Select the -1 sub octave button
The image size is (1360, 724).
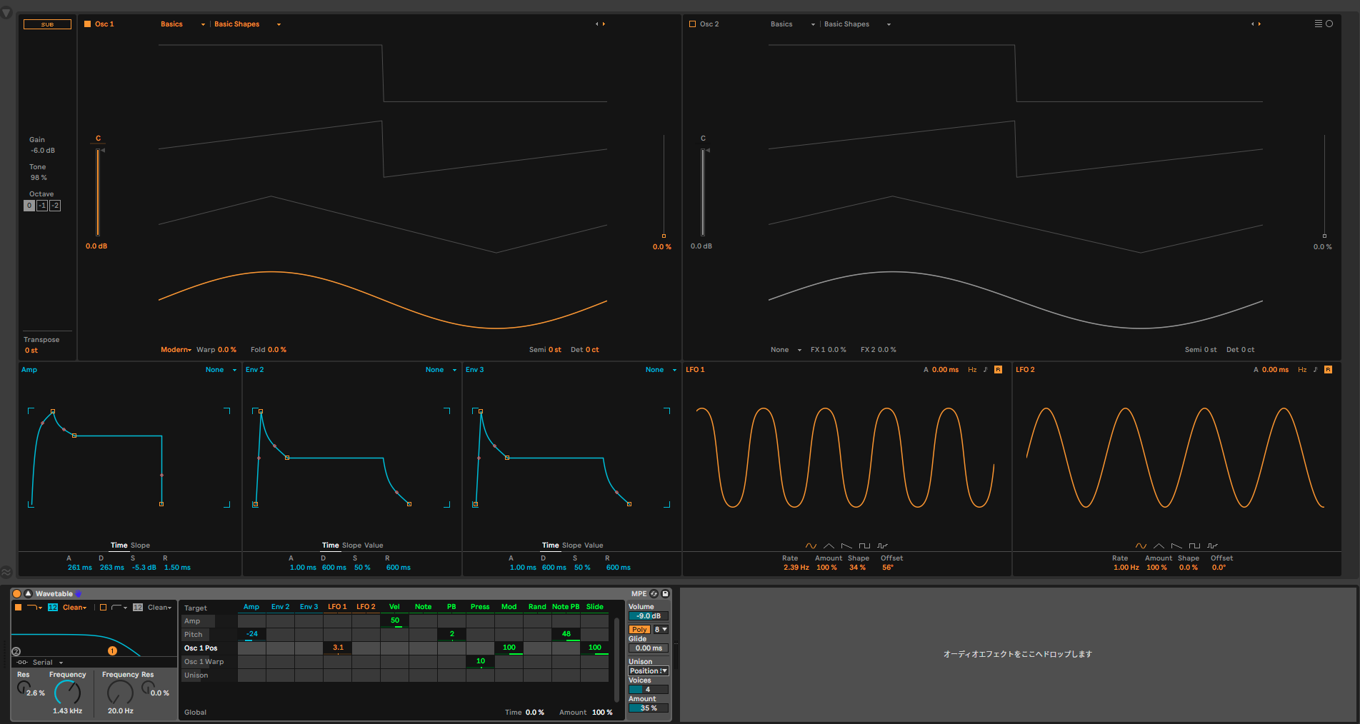42,206
